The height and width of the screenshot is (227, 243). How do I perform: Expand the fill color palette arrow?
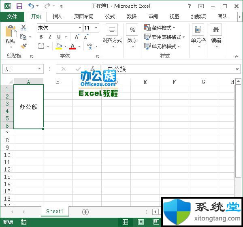[65, 46]
